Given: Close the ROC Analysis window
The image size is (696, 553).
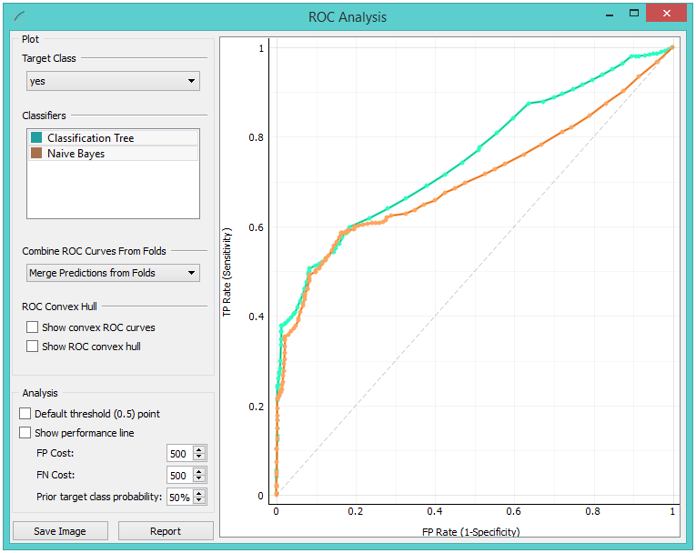Looking at the screenshot, I should click(x=667, y=15).
